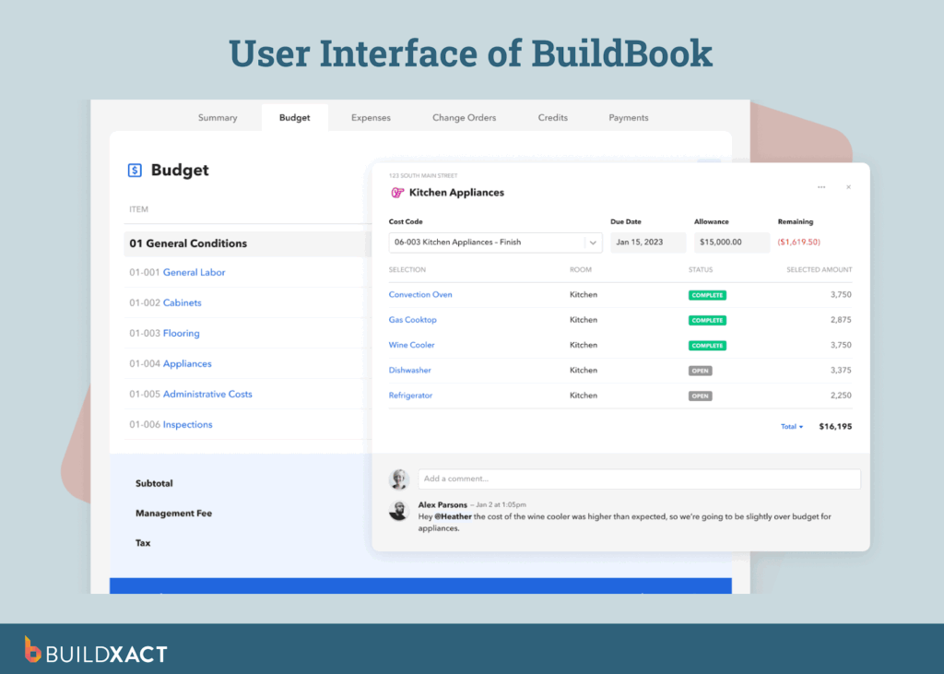Click the Budget dollar-sign icon

coord(135,170)
